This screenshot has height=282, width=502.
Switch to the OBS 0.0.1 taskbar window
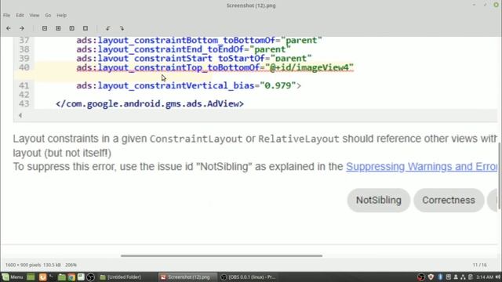(x=249, y=277)
